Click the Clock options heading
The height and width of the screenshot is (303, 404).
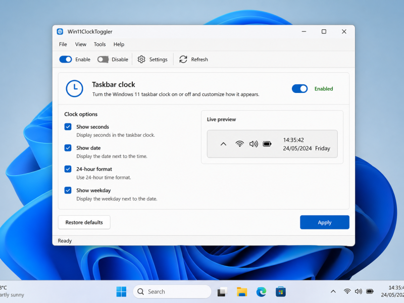click(81, 114)
